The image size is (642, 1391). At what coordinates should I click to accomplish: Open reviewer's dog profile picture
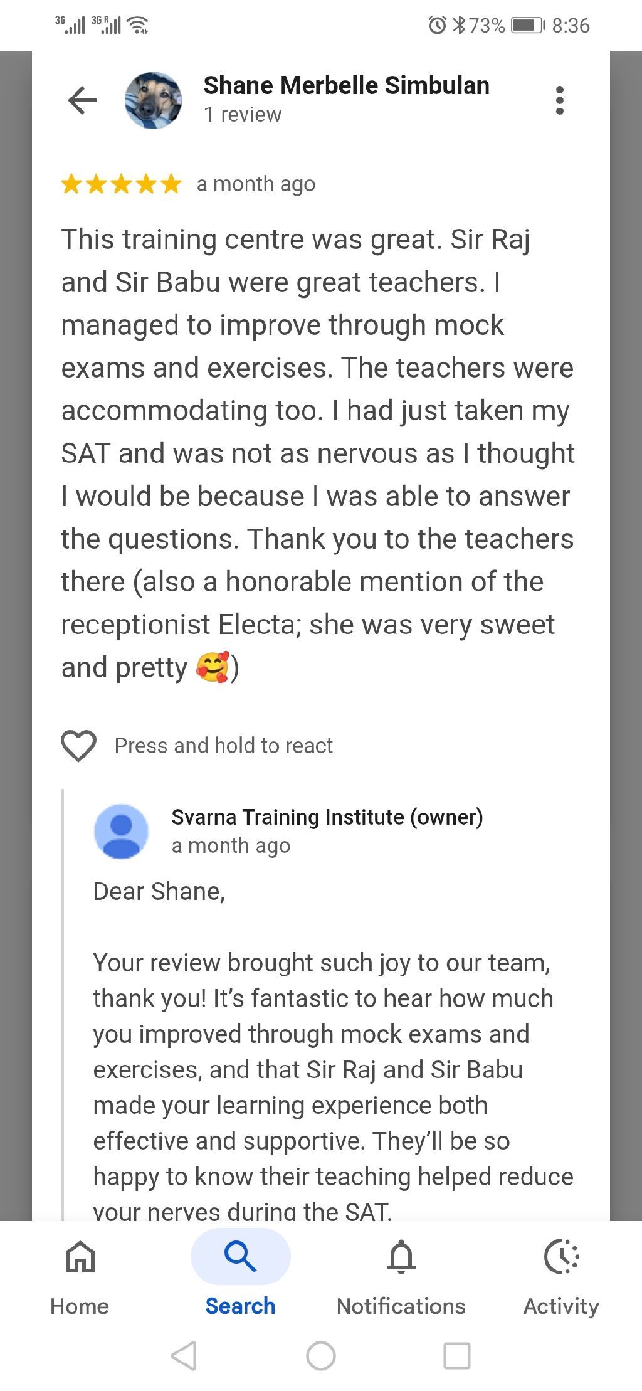[x=153, y=100]
